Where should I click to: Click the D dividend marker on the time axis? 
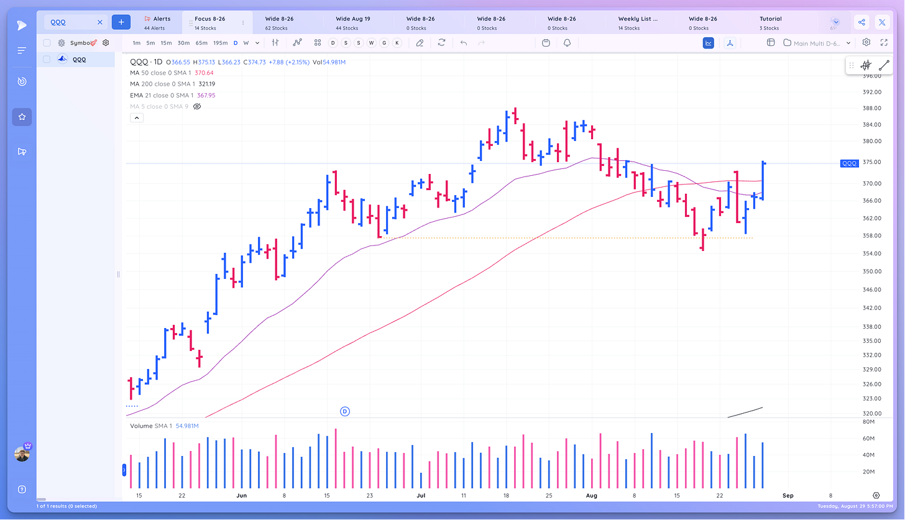pyautogui.click(x=345, y=411)
